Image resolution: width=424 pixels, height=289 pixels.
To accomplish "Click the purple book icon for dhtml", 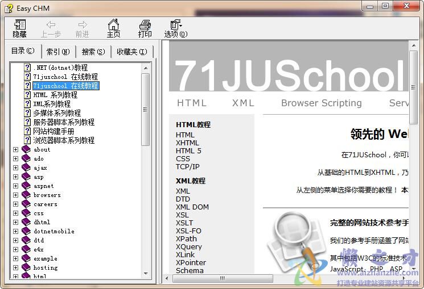I will tap(26, 222).
